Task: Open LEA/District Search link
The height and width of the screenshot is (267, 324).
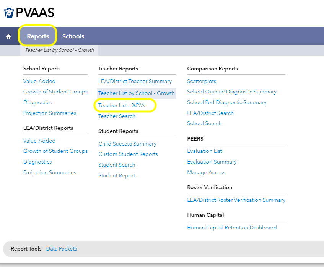Action: (210, 113)
